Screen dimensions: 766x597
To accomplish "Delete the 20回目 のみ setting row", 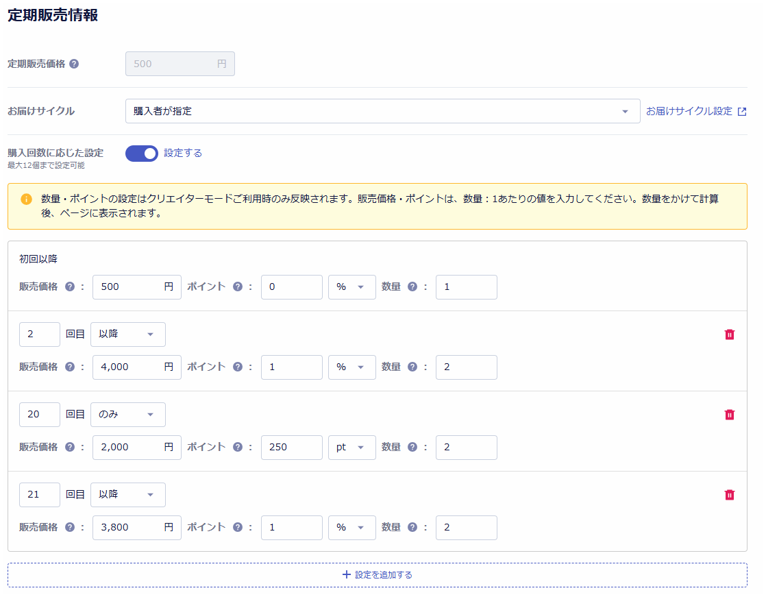I will pos(729,415).
